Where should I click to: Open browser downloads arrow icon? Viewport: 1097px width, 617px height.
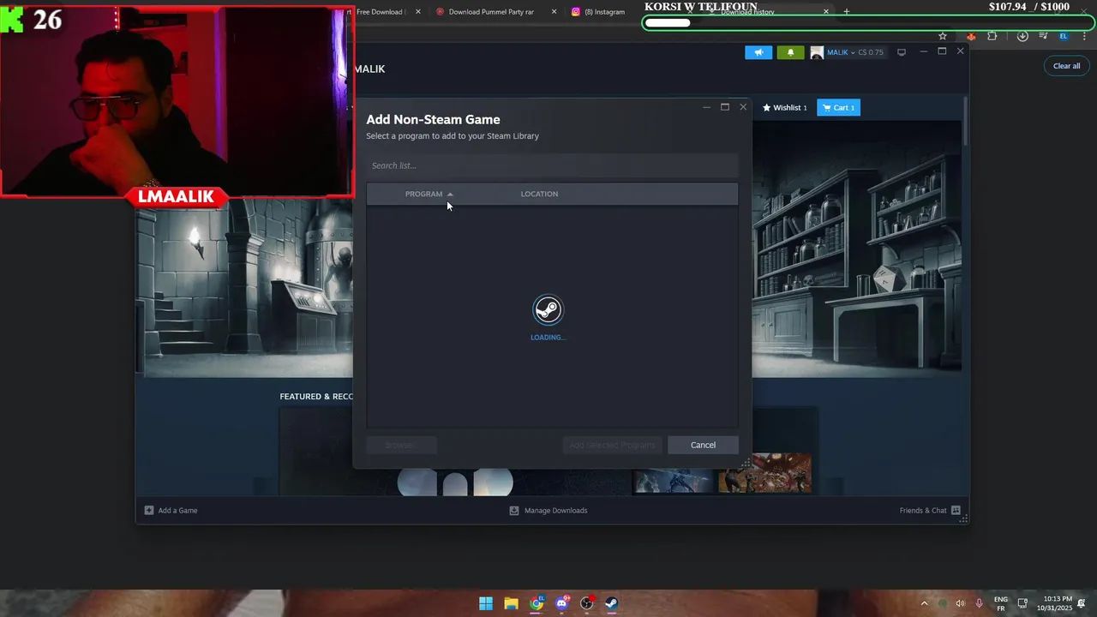(1022, 36)
